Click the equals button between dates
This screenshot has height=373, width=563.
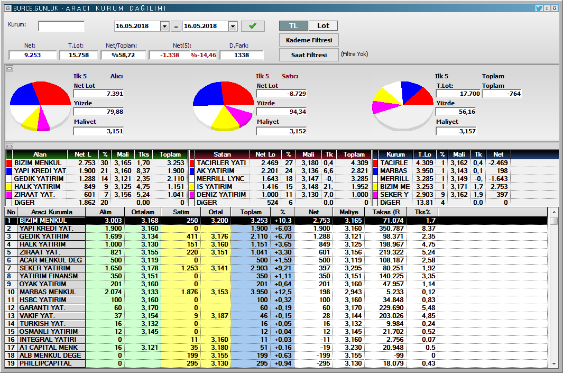[x=176, y=26]
